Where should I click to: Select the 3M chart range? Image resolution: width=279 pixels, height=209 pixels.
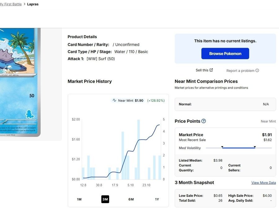click(105, 199)
